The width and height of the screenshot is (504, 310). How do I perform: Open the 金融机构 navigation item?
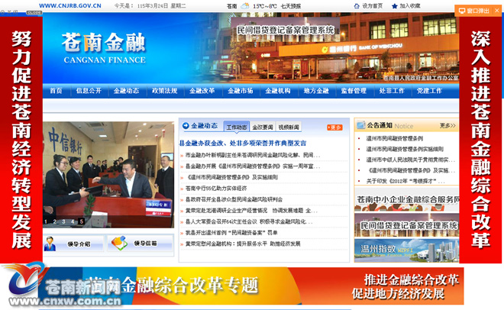point(278,91)
